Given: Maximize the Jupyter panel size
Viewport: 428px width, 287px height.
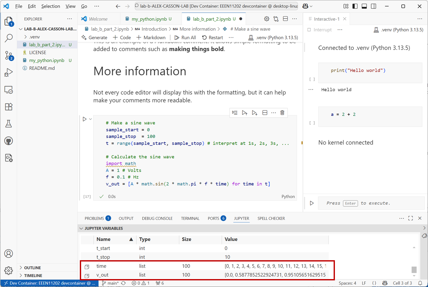Looking at the screenshot, I should click(410, 218).
